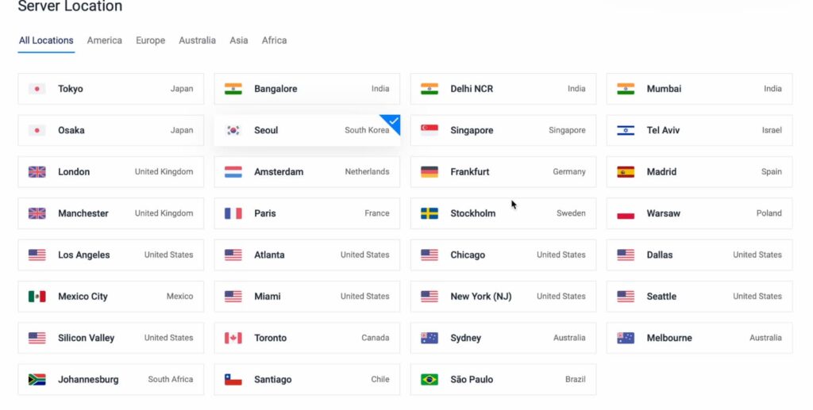
Task: Switch to the Europe tab
Action: click(150, 40)
